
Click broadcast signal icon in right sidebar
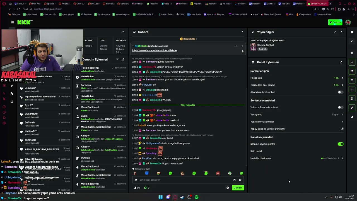click(352, 90)
